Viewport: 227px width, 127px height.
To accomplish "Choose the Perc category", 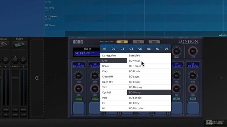I will pos(113,98).
